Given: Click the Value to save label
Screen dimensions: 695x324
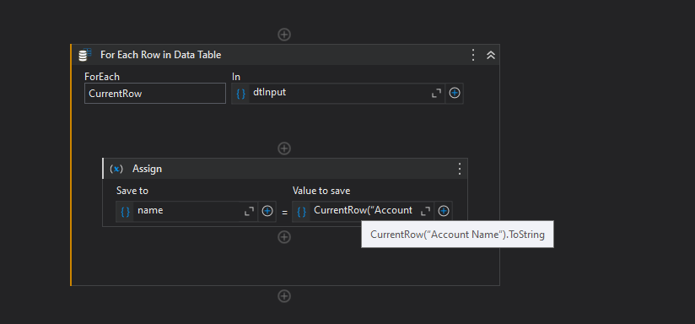Looking at the screenshot, I should [x=321, y=191].
